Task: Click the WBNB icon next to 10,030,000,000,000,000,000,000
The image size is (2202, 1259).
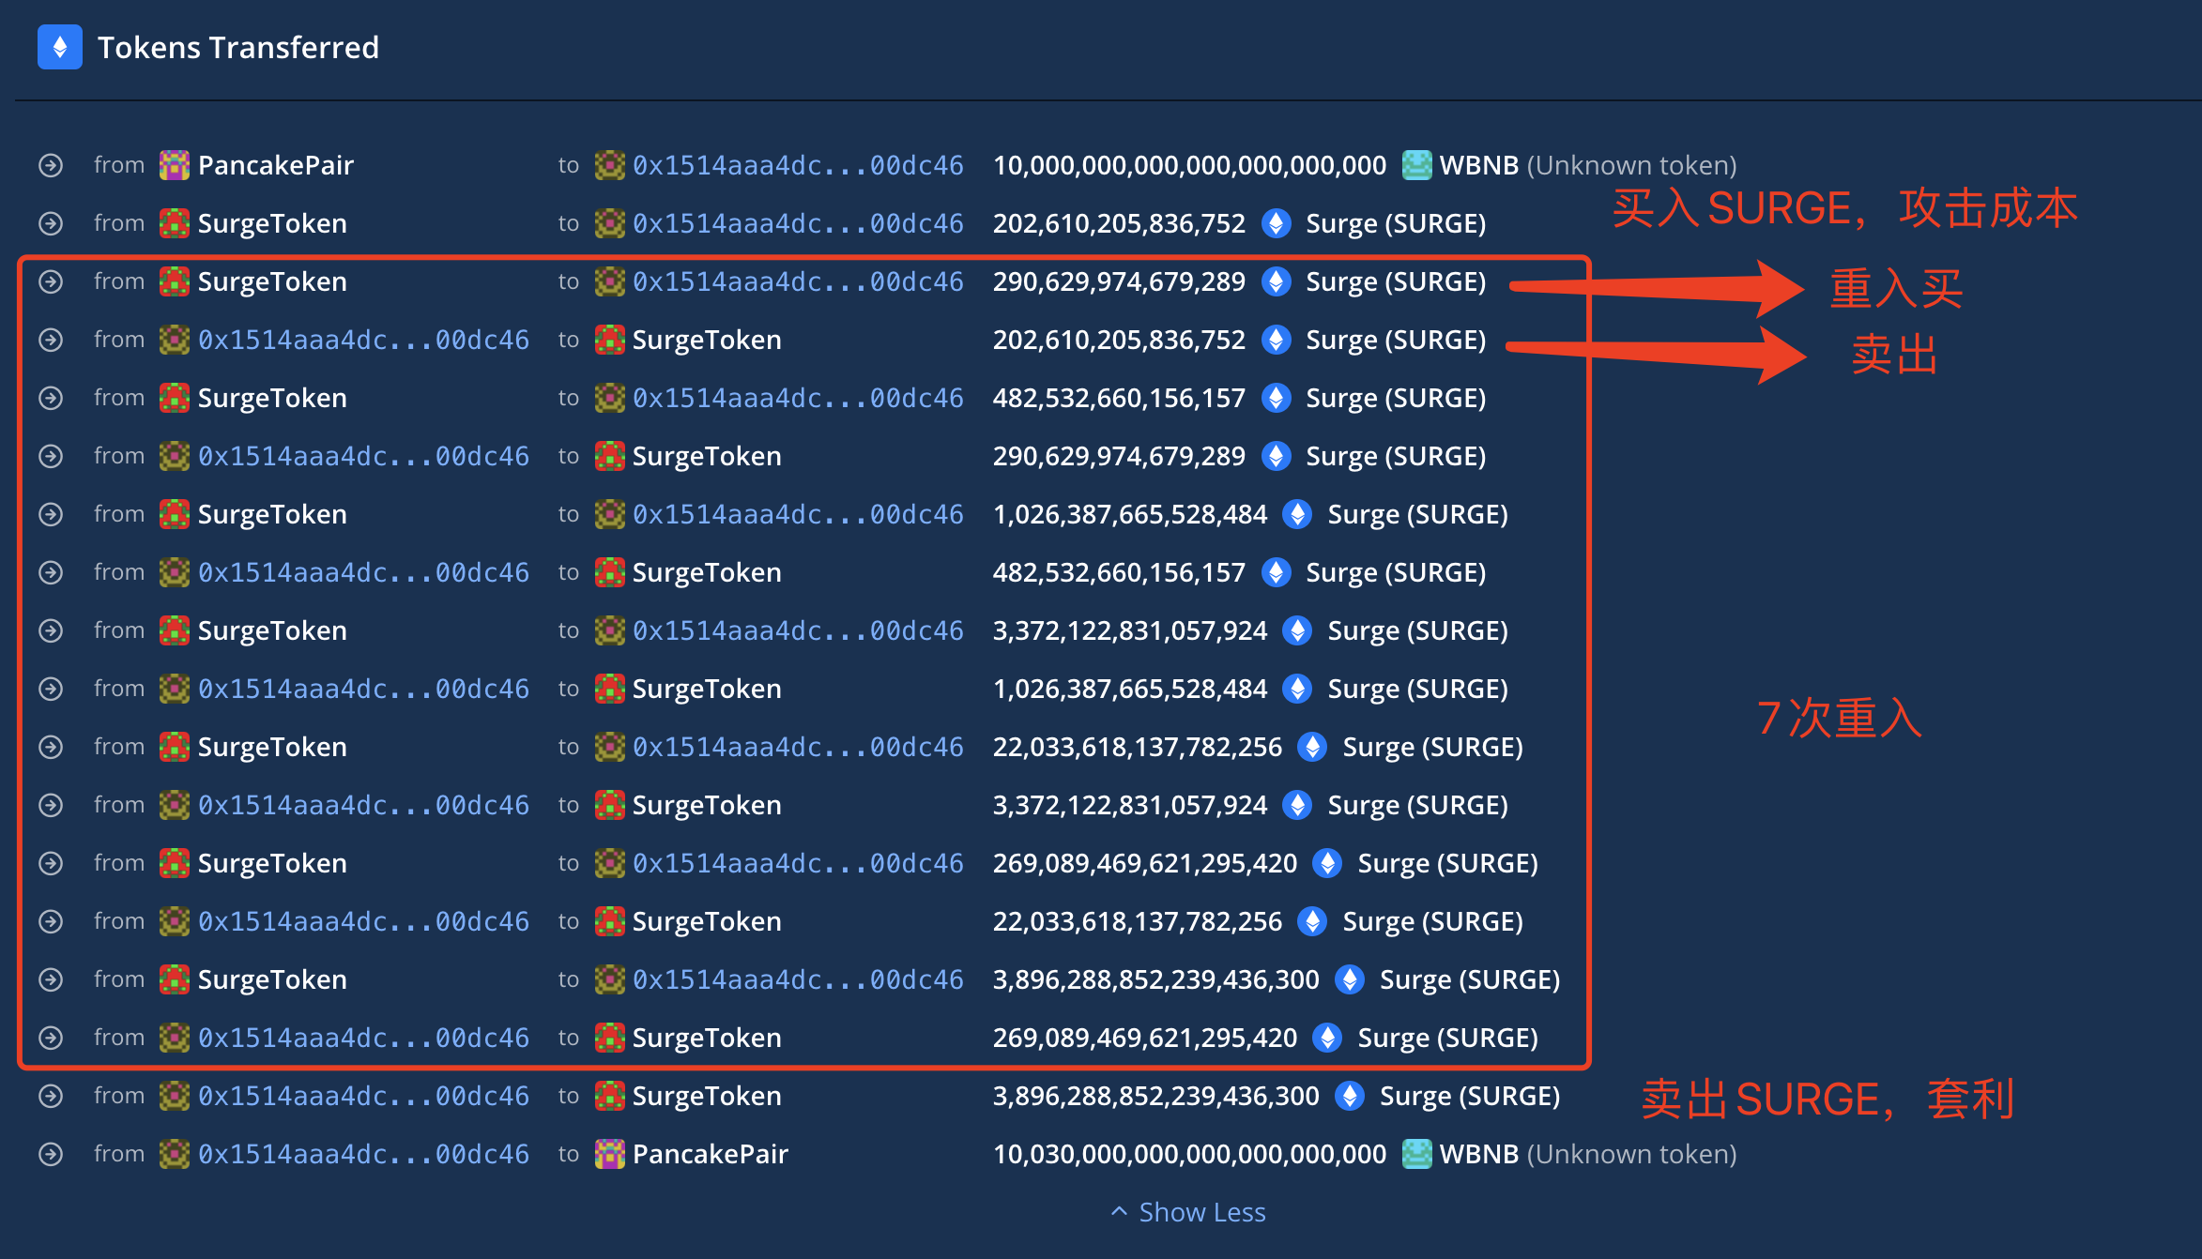Action: [1416, 1154]
